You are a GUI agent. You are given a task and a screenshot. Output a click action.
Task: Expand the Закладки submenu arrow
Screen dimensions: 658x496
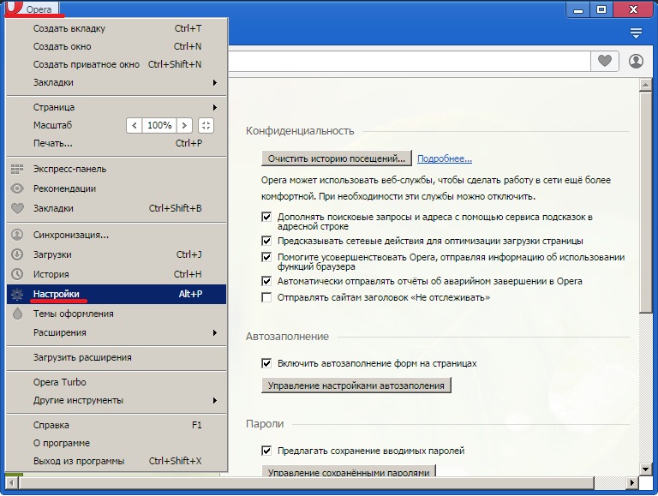tap(214, 83)
